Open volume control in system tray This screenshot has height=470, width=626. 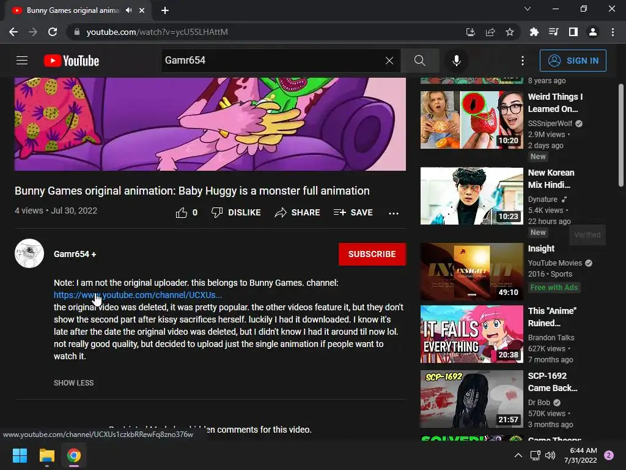[550, 455]
